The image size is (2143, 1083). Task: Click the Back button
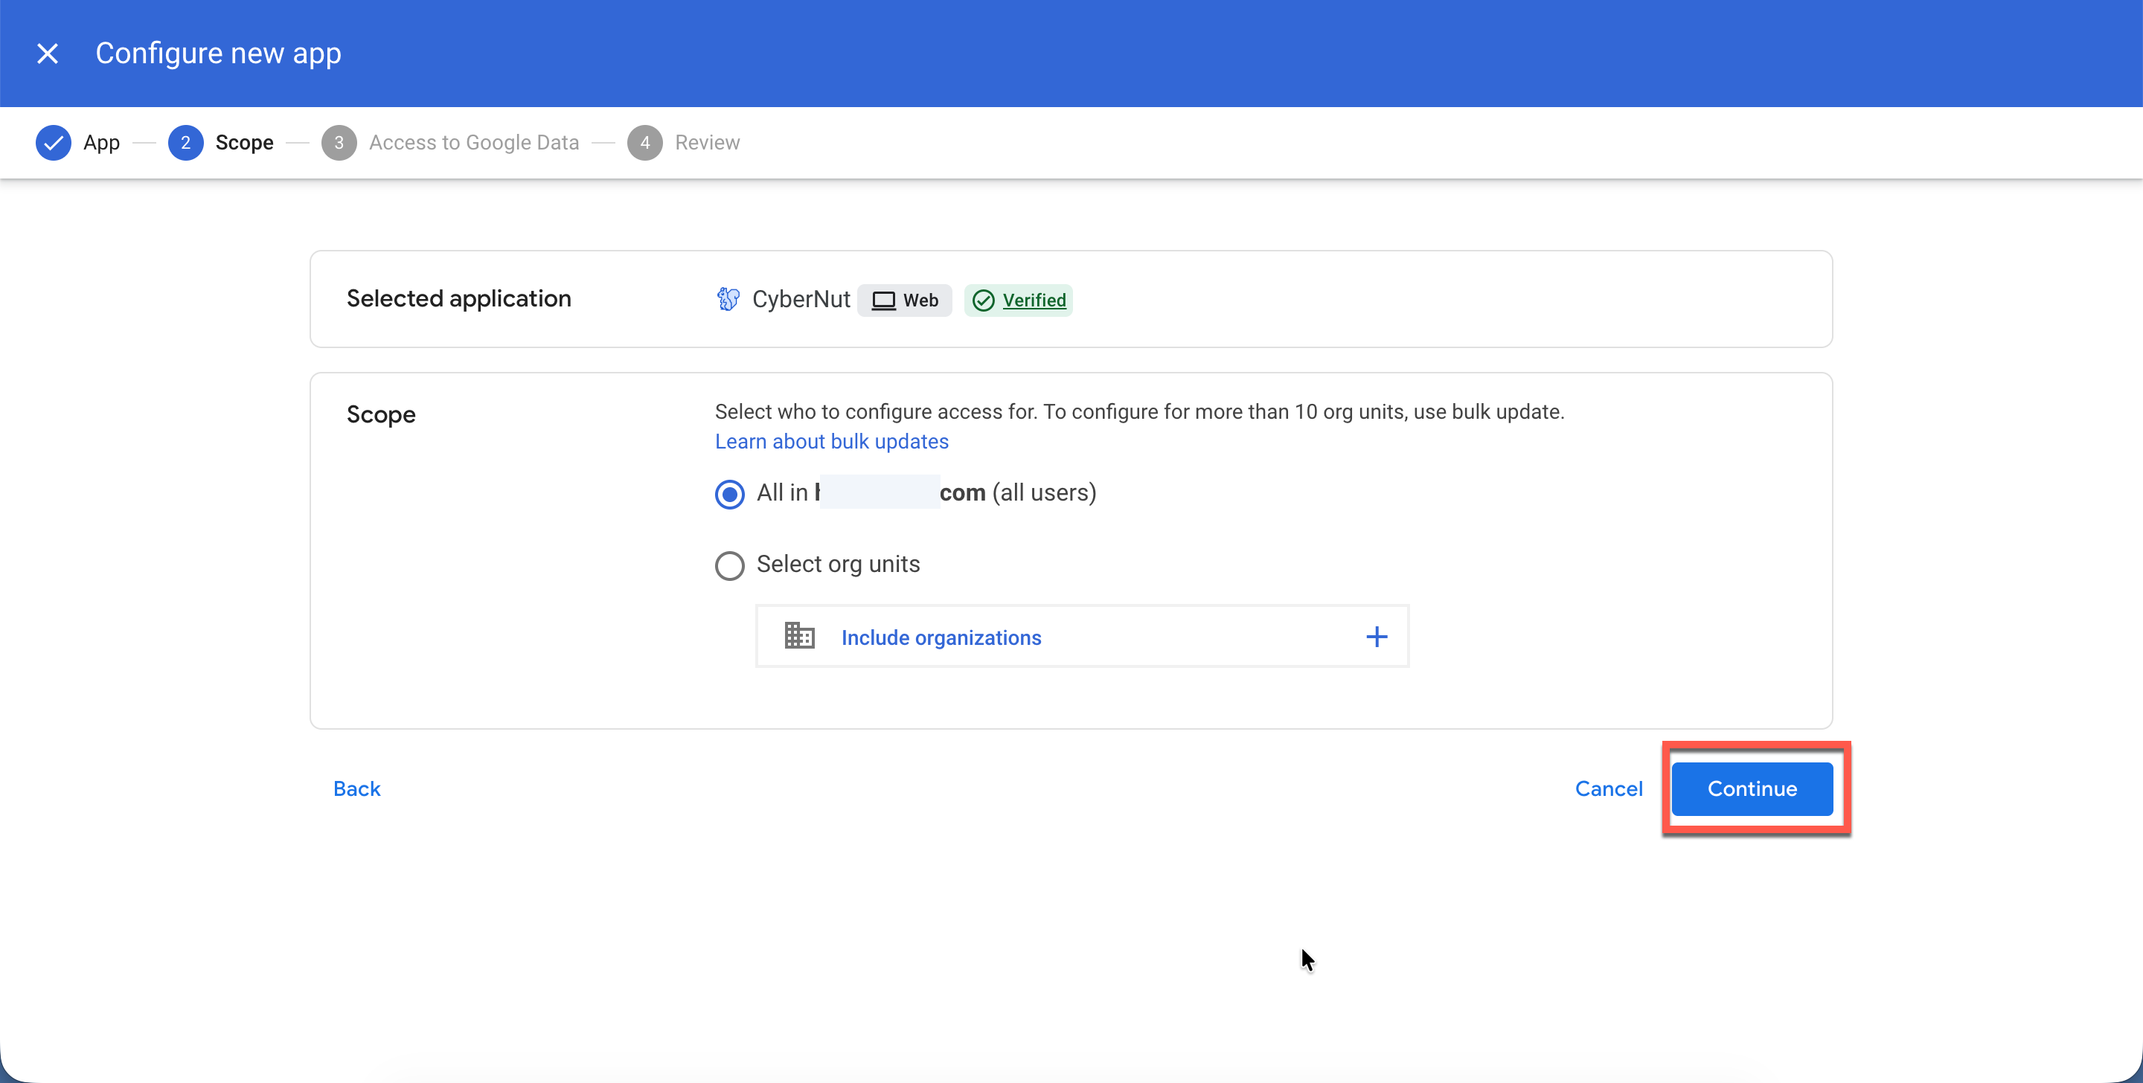356,788
